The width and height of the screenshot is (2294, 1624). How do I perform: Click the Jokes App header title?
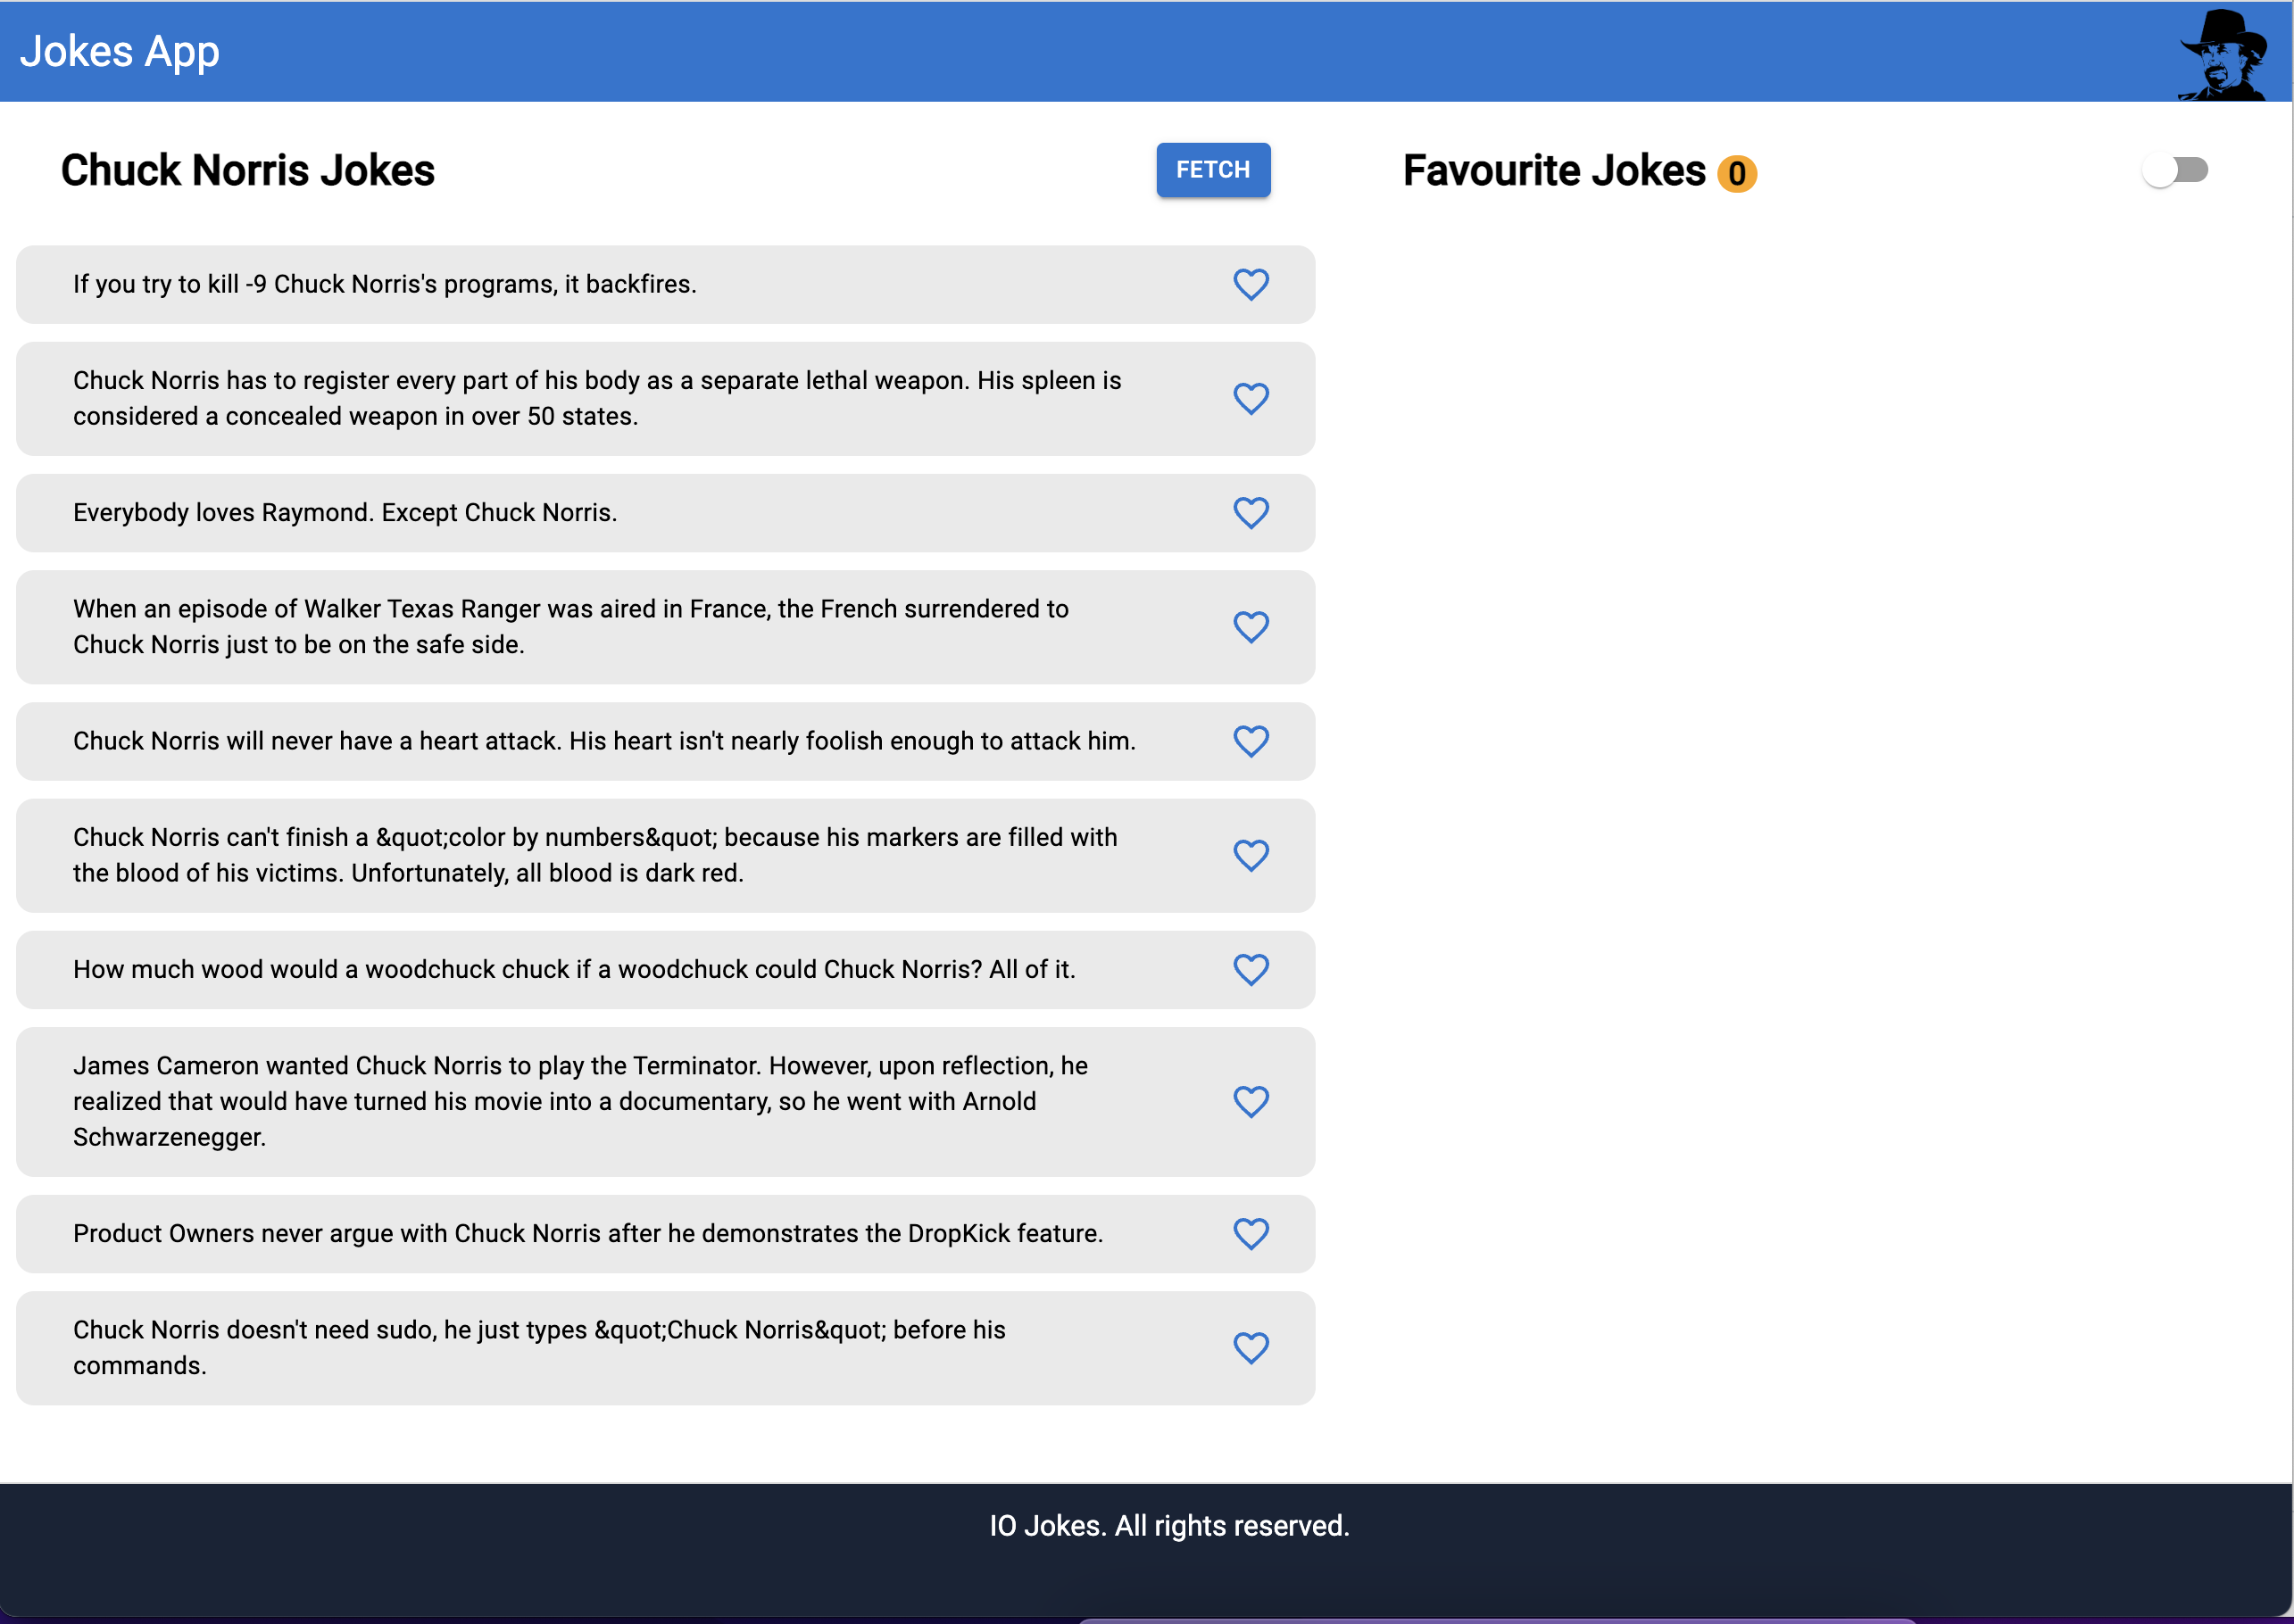(120, 51)
